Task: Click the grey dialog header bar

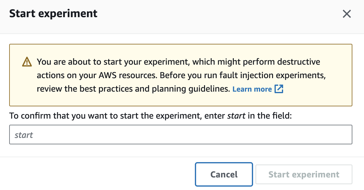Action: [182, 17]
